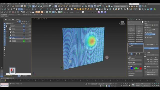Screen dimensions: 160x90
Task: Activate the Select and Move tool
Action: 33,6
